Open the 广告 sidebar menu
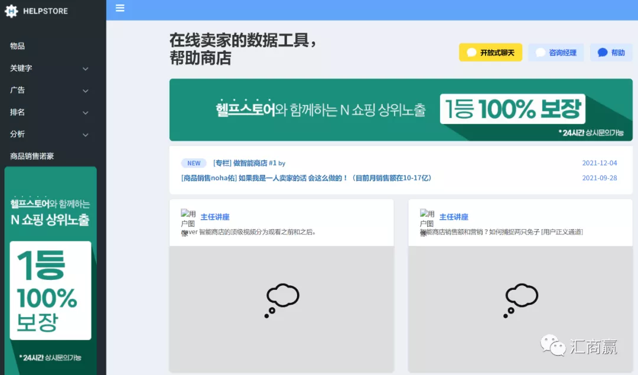The image size is (638, 375). [18, 90]
